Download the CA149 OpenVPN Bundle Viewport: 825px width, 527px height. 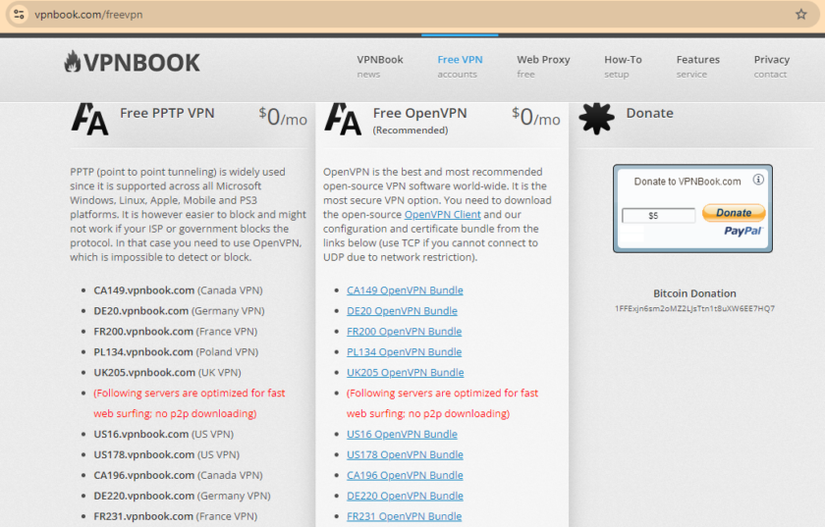tap(405, 290)
